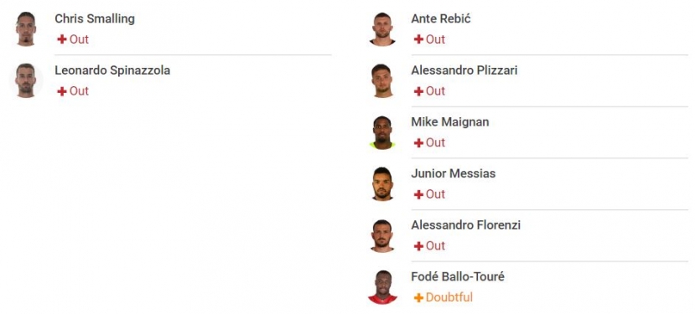695x314 pixels.
Task: Click Chris Smalling's player photo
Action: point(26,28)
